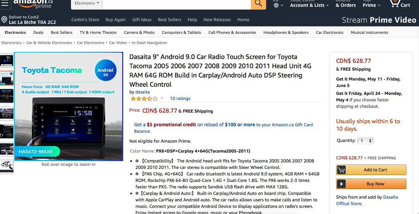Click the product title text
The image size is (419, 214).
point(220,71)
